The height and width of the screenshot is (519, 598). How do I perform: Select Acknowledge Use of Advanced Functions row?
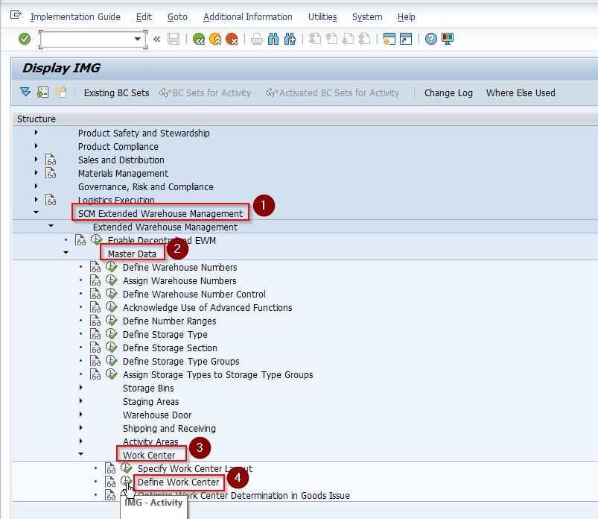point(207,307)
